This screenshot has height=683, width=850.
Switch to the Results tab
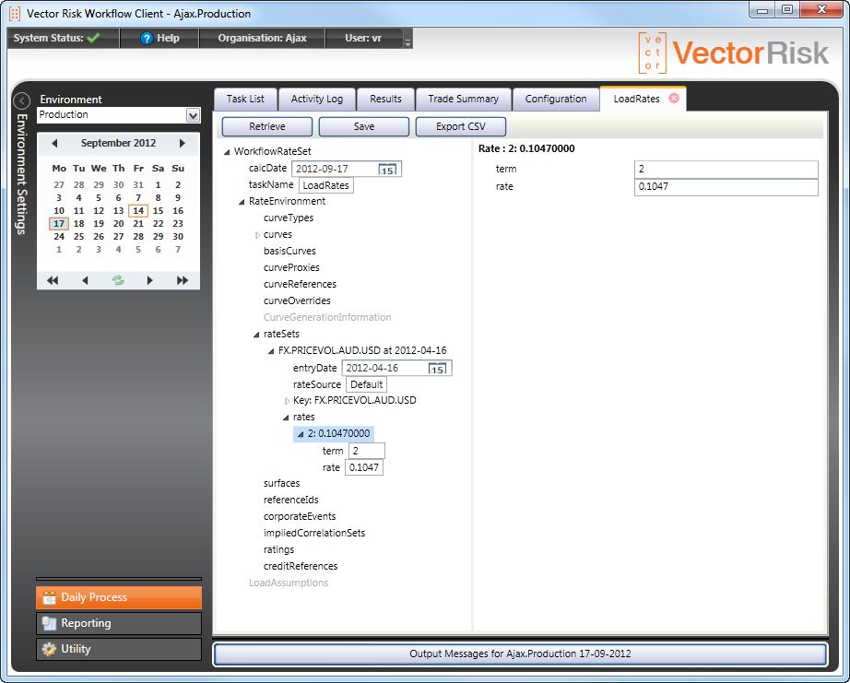[x=386, y=100]
